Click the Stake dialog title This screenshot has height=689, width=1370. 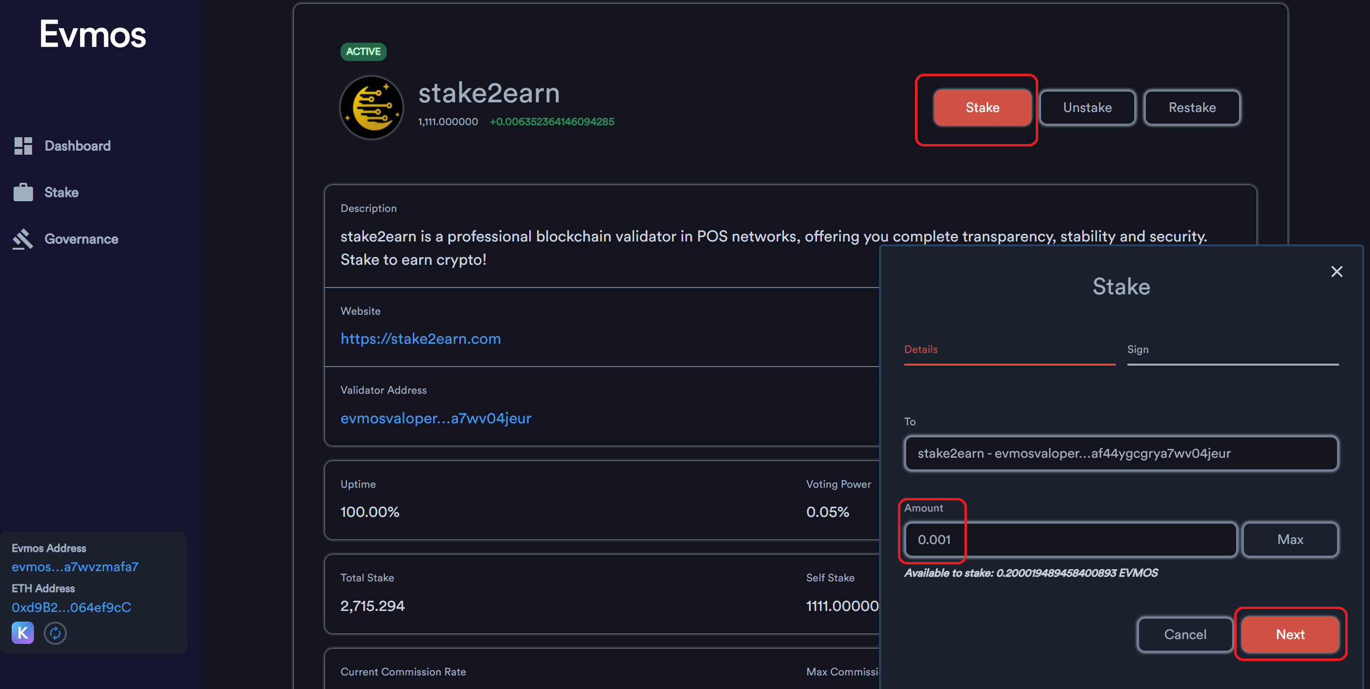click(1121, 287)
